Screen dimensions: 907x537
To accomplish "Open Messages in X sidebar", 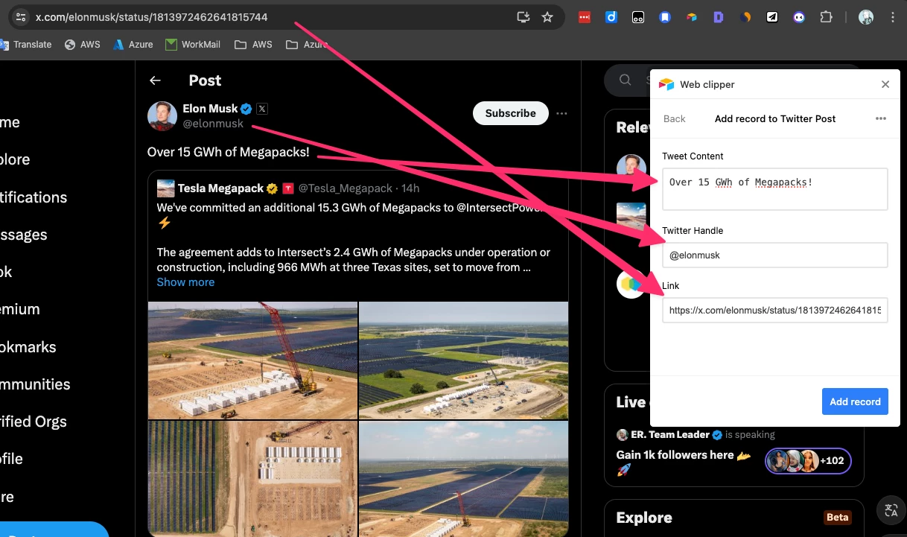I will click(24, 235).
